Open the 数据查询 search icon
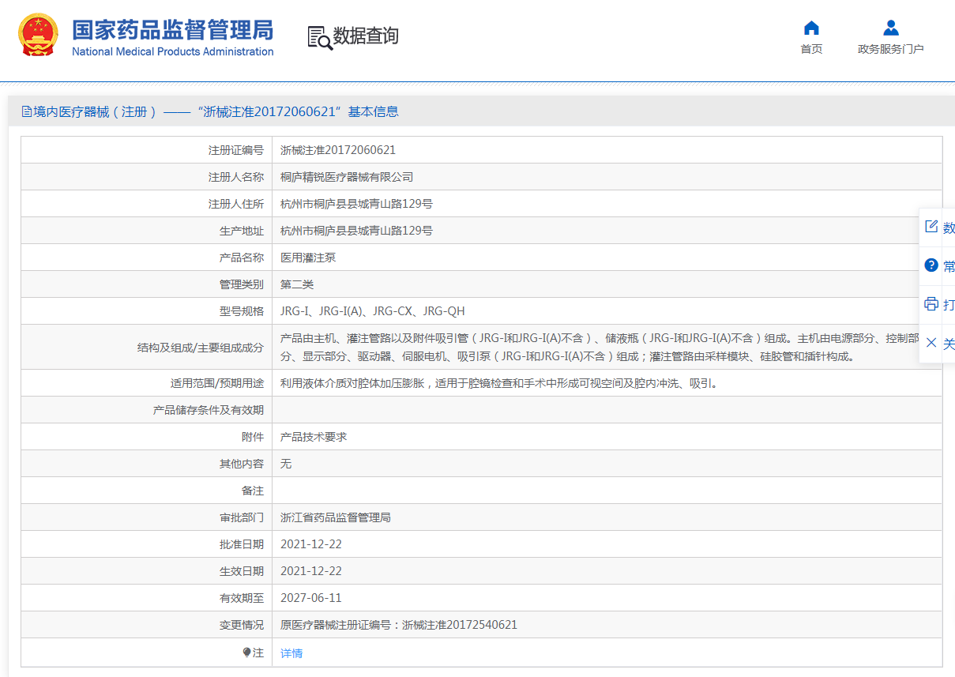Image resolution: width=955 pixels, height=677 pixels. (x=320, y=37)
